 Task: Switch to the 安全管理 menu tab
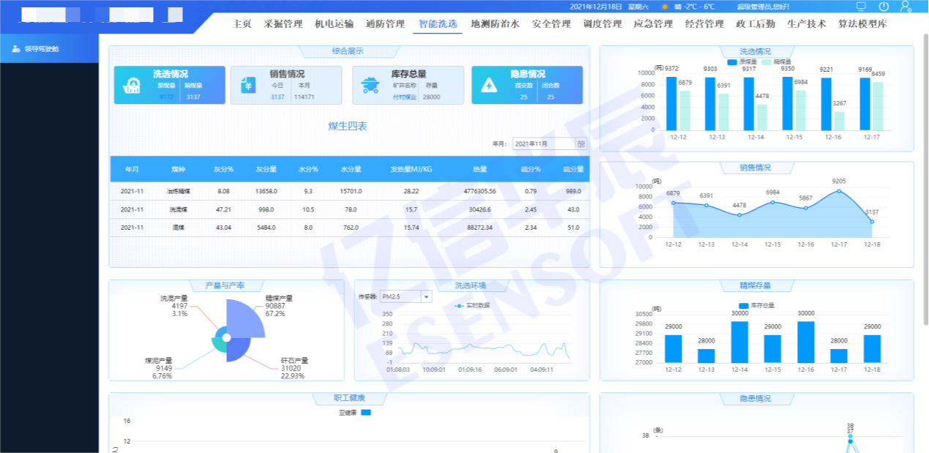[x=551, y=23]
